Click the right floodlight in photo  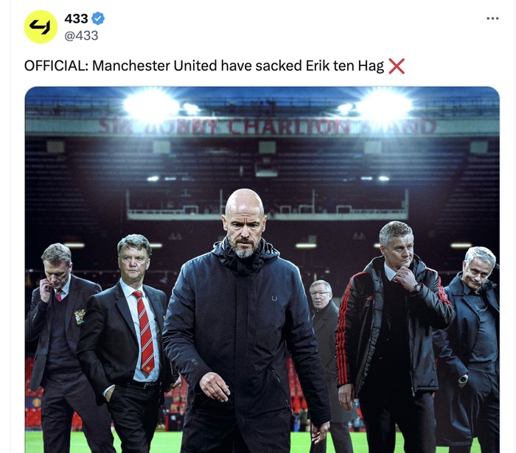[384, 105]
